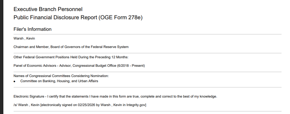This screenshot has width=290, height=114.
Task: Select the "Filer's Information" section heading
Action: [x=33, y=29]
